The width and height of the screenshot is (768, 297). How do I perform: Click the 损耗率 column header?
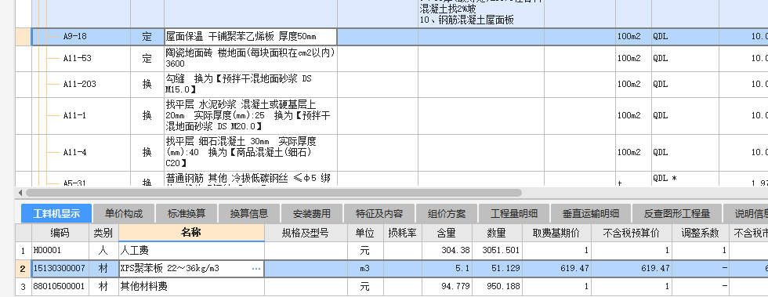[x=403, y=232]
